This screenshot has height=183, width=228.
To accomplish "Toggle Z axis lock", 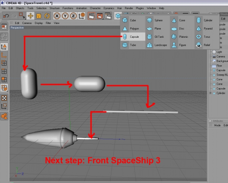I will (x=73, y=16).
